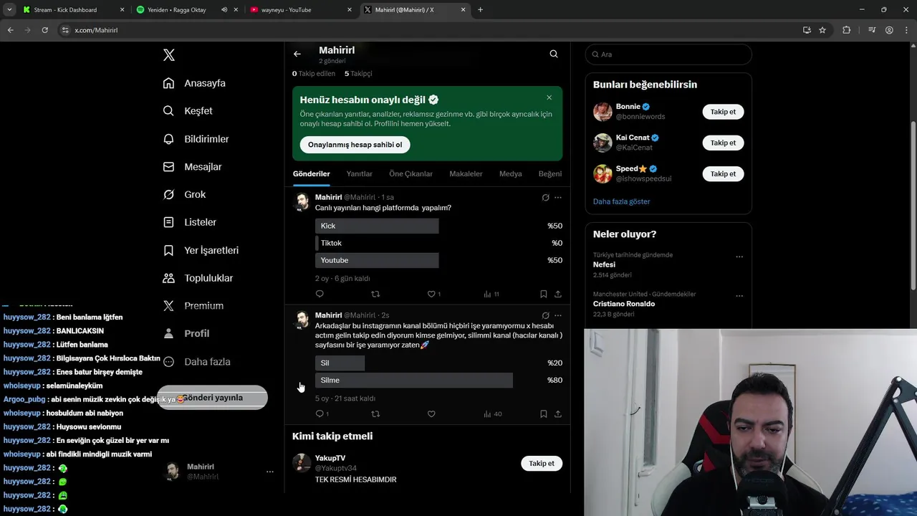Click the Kick poll result bar

(377, 226)
